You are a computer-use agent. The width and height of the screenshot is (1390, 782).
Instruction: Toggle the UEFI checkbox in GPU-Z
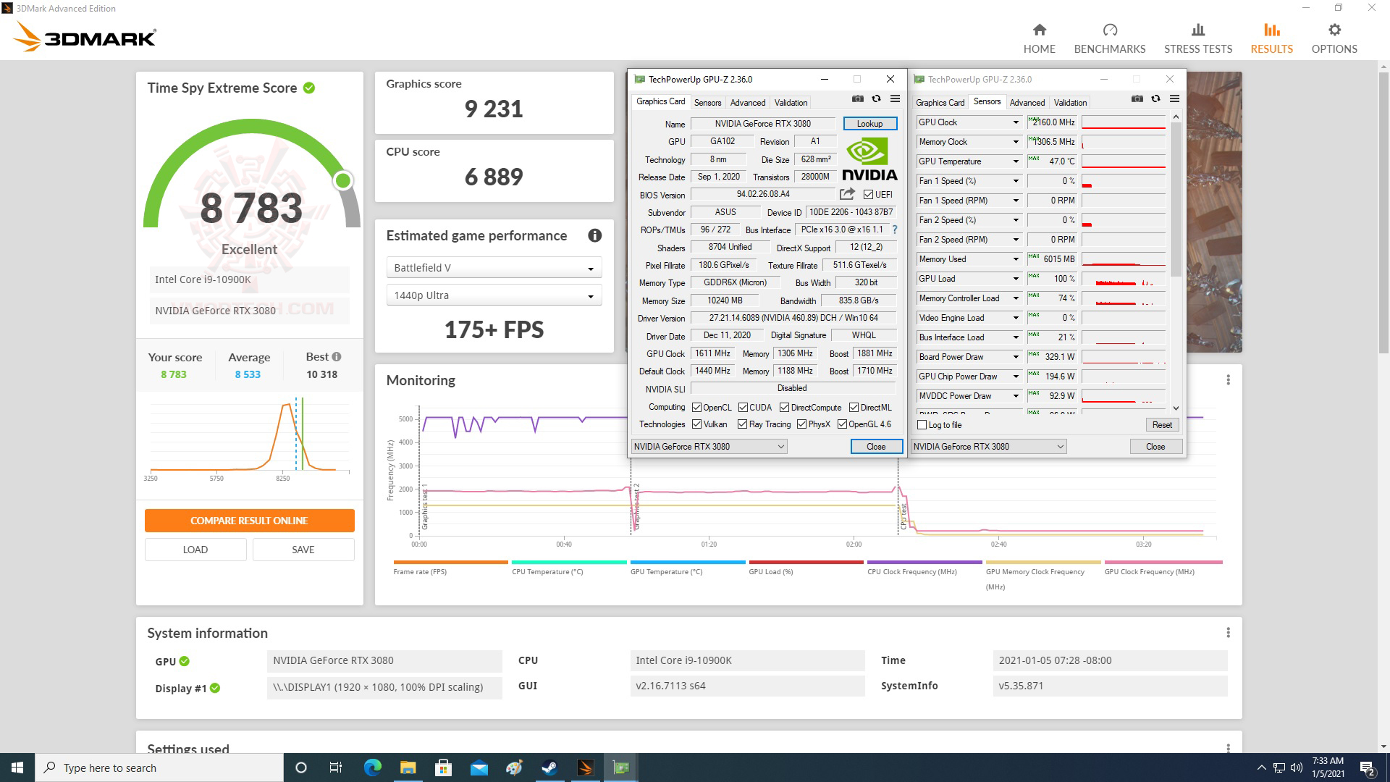[x=867, y=194]
